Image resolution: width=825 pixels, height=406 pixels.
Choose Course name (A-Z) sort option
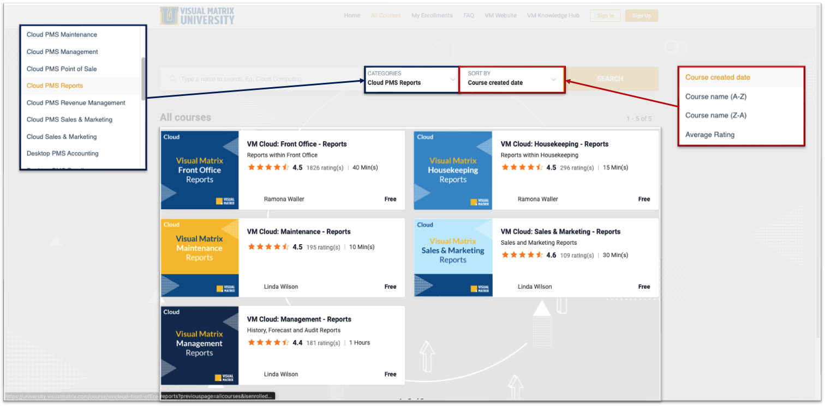point(716,96)
